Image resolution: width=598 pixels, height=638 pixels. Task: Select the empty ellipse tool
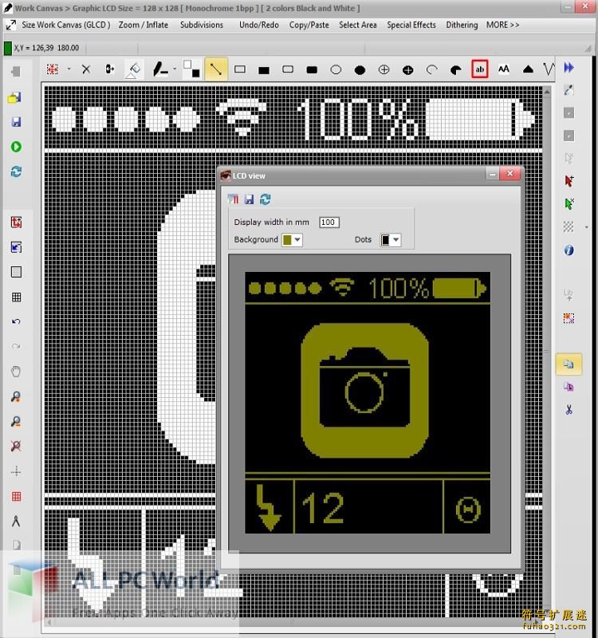pos(336,70)
